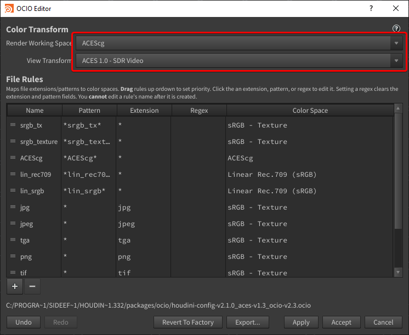
Task: Click the Apply button
Action: 301,322
